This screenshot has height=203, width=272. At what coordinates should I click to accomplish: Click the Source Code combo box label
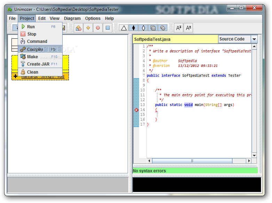tap(234, 39)
